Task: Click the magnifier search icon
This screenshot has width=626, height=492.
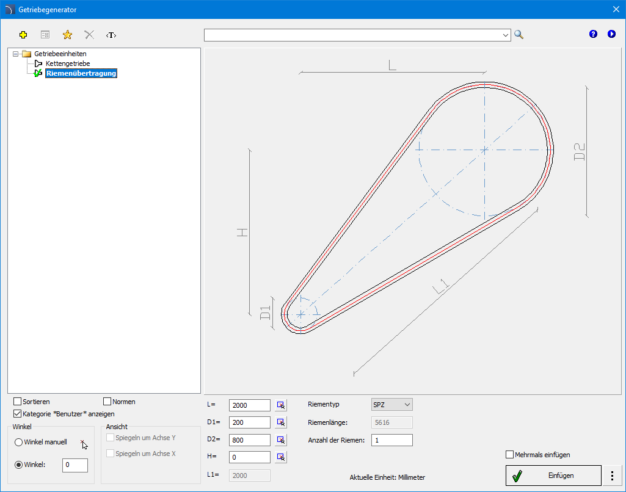Action: pyautogui.click(x=519, y=35)
